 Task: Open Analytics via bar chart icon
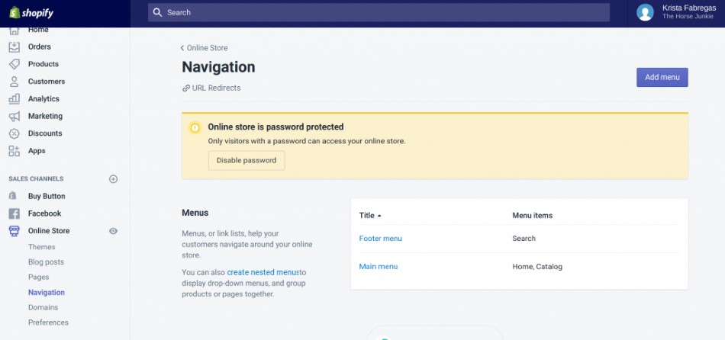click(x=14, y=99)
